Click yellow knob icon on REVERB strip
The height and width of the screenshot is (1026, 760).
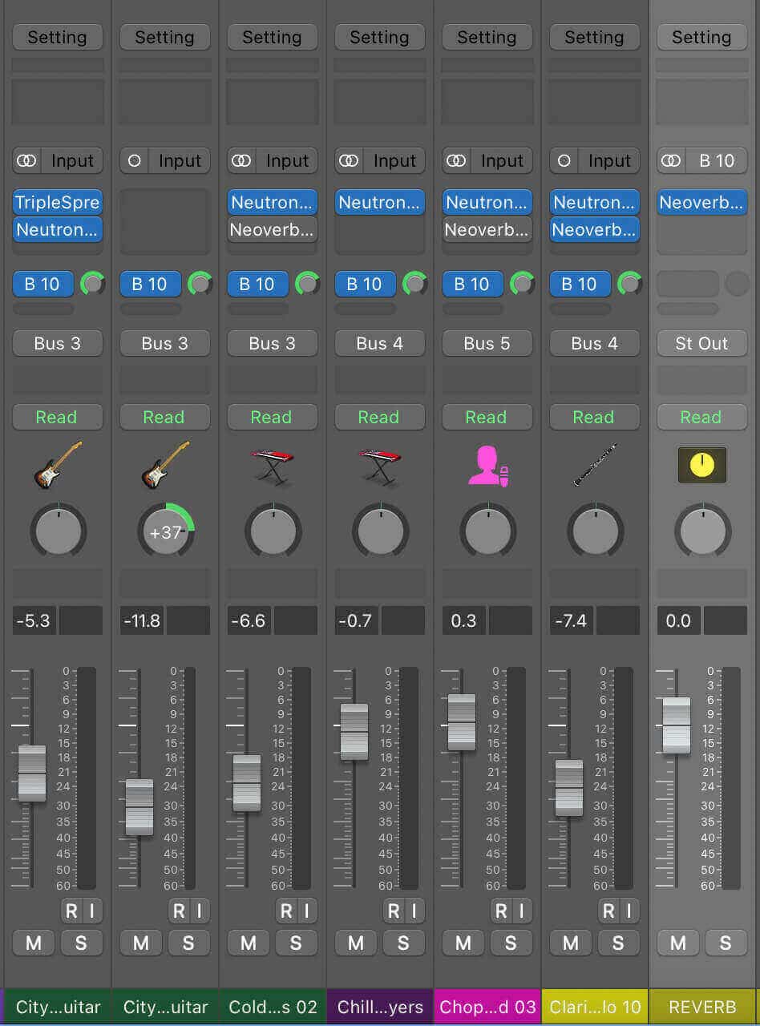(701, 465)
